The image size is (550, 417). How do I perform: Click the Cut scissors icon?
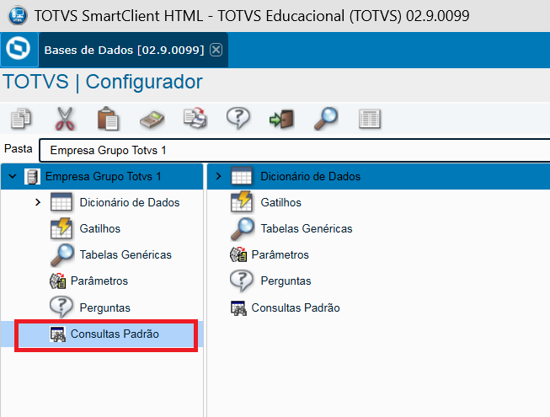(65, 119)
